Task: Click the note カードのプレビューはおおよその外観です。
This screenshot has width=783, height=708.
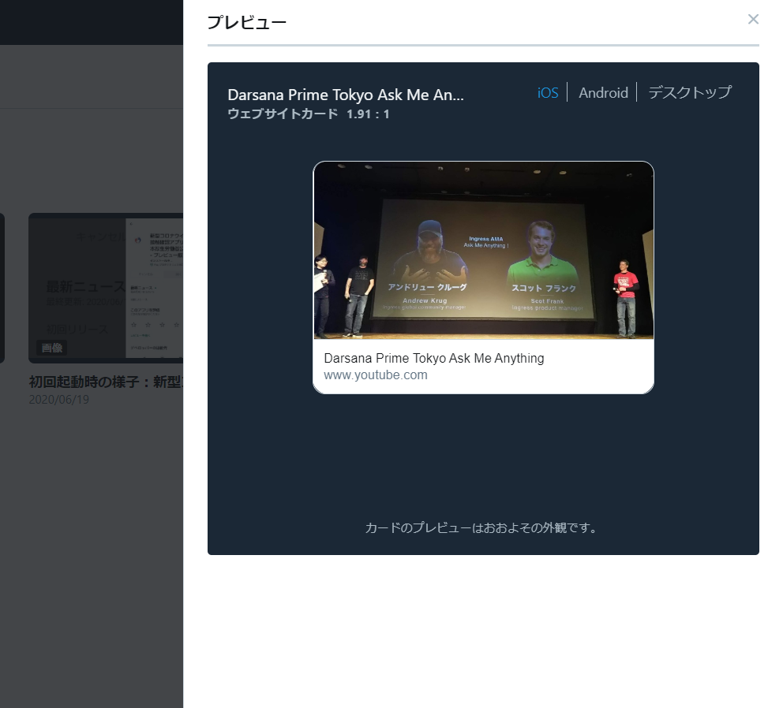Action: coord(483,528)
